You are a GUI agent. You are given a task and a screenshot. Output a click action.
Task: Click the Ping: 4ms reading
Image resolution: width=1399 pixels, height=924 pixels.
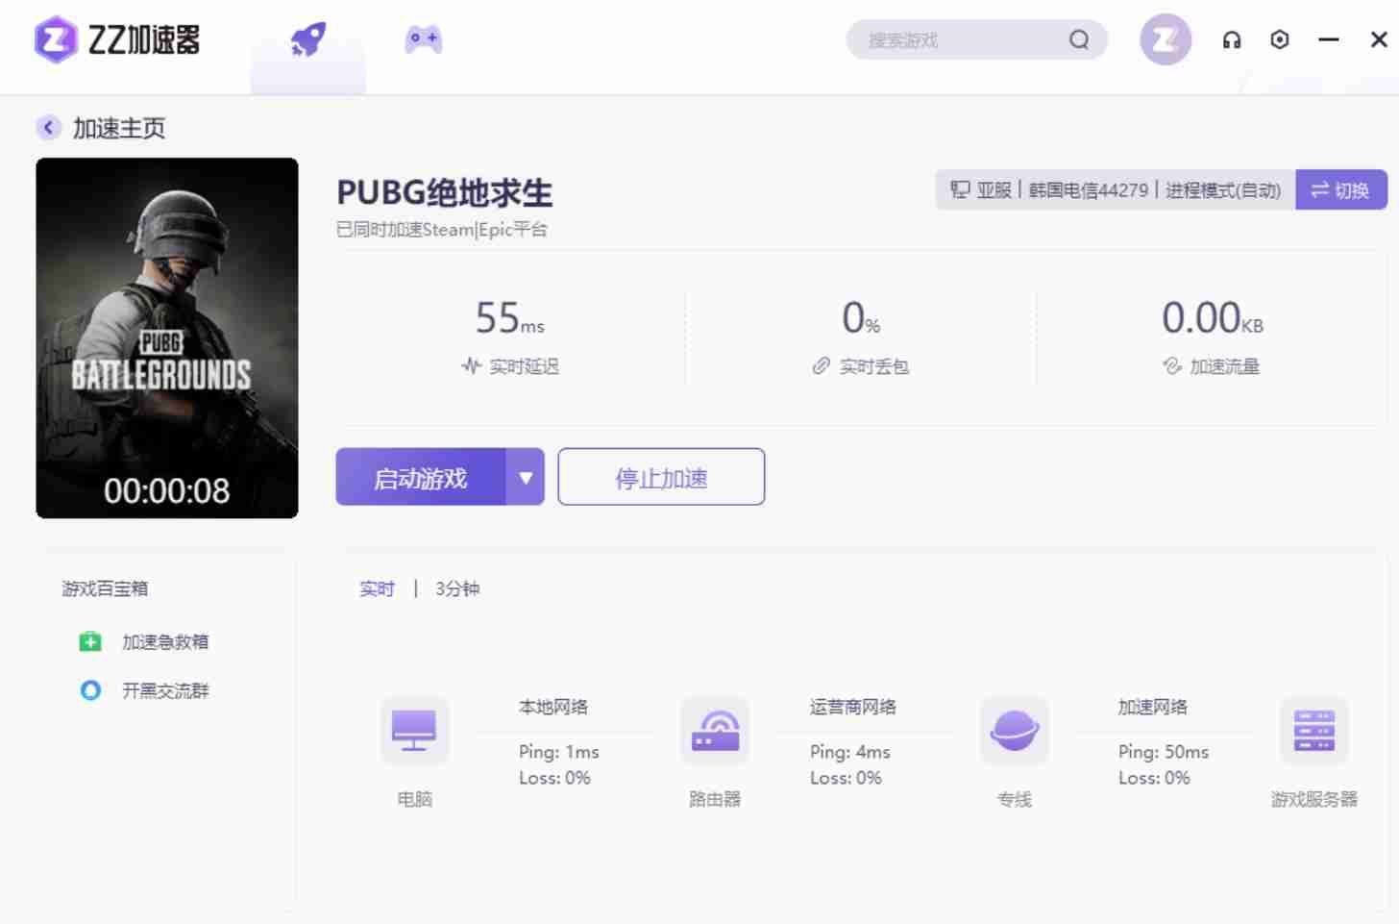(850, 752)
